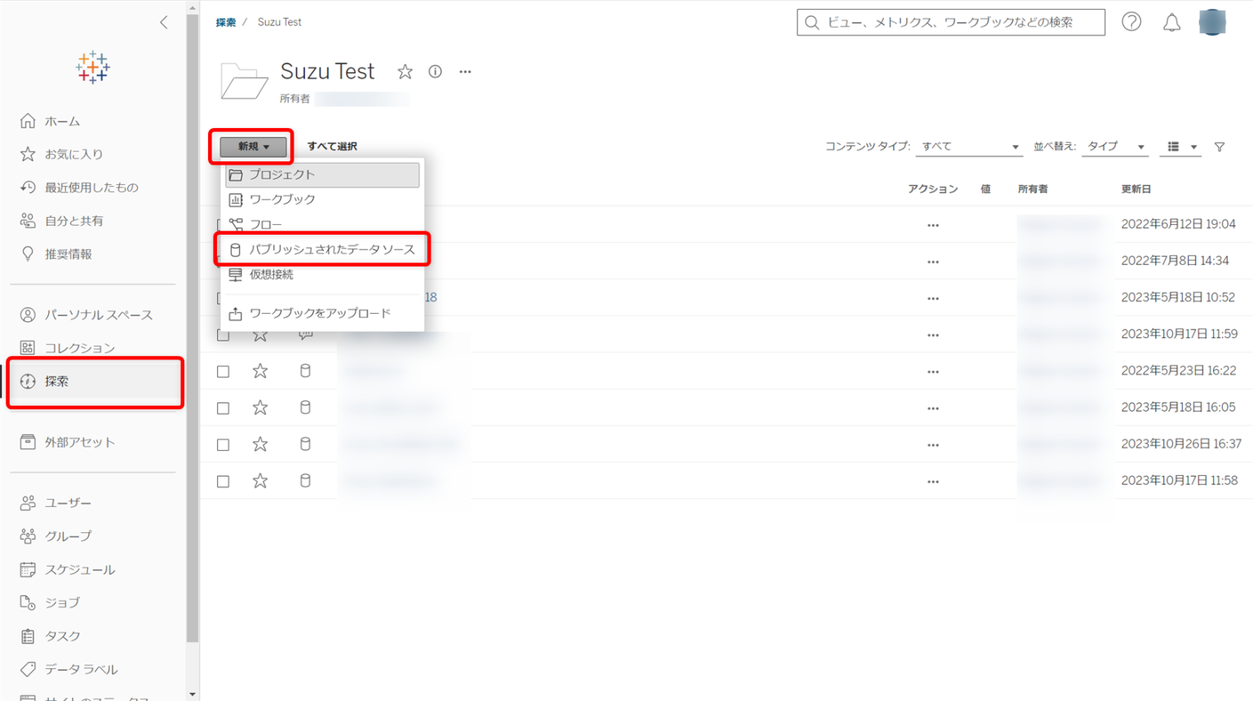1253x701 pixels.
Task: Click the 探索 breadcrumb link
Action: click(x=226, y=22)
